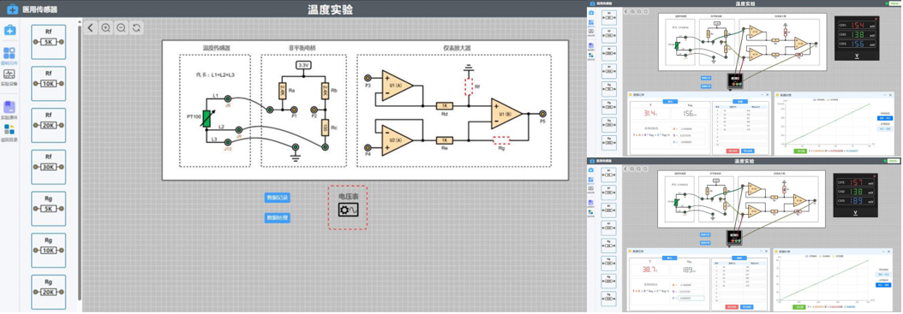Image resolution: width=903 pixels, height=314 pixels.
Task: Select the Rf 20K resistor component
Action: click(x=48, y=126)
